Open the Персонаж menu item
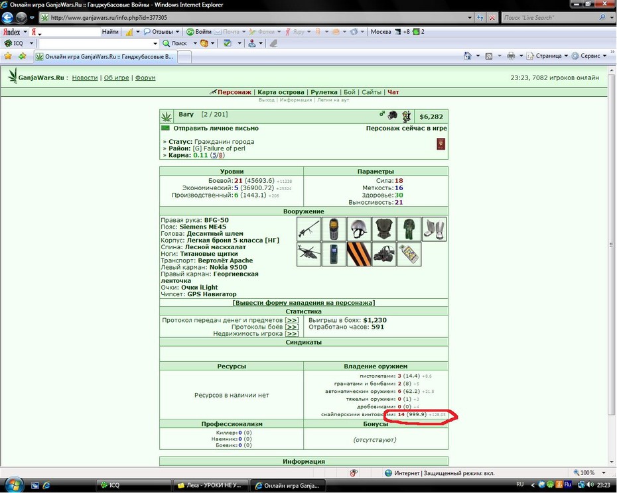The image size is (617, 493). [234, 92]
